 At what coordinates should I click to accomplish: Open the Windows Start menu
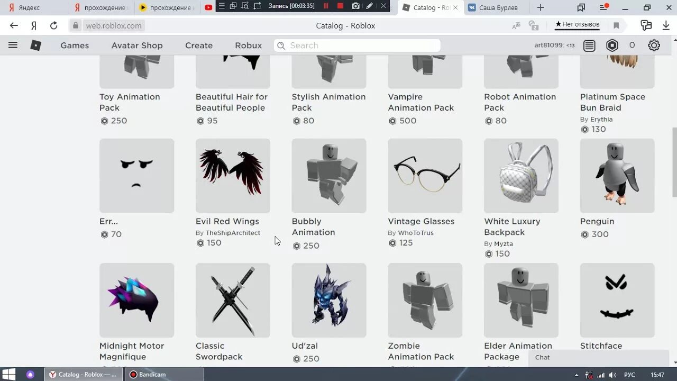pos(9,374)
